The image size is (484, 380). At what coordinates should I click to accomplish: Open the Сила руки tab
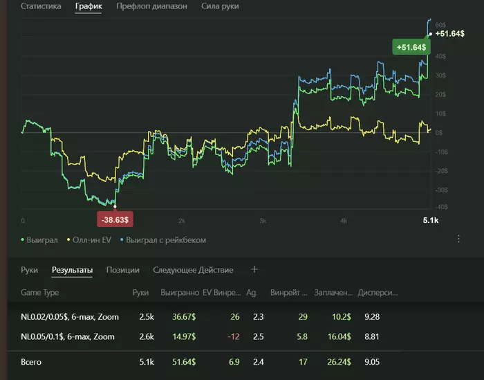click(x=220, y=6)
